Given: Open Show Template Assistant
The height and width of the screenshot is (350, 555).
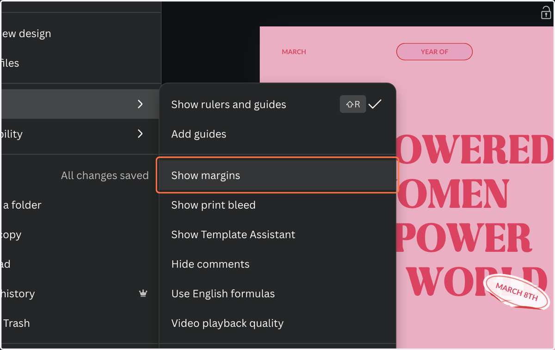Looking at the screenshot, I should click(x=277, y=234).
